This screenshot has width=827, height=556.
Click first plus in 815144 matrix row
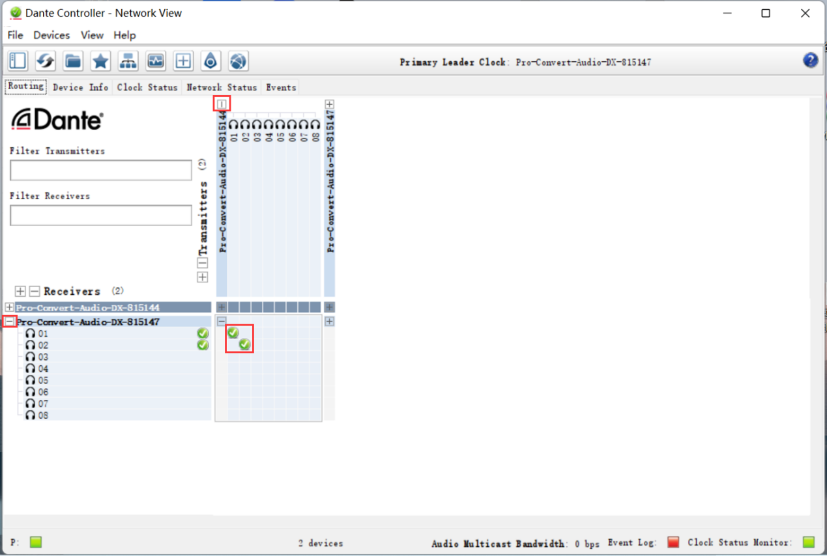coord(222,307)
